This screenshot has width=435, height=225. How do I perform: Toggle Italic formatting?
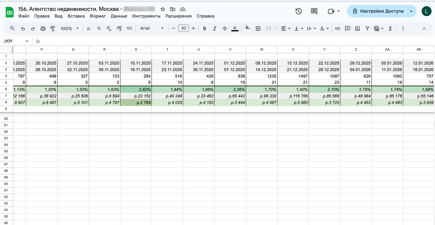pos(214,29)
